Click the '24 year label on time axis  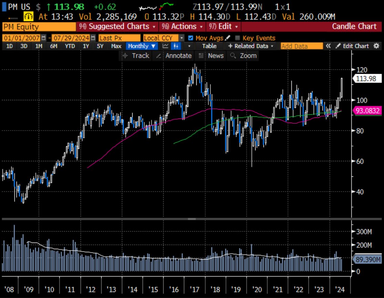click(340, 290)
